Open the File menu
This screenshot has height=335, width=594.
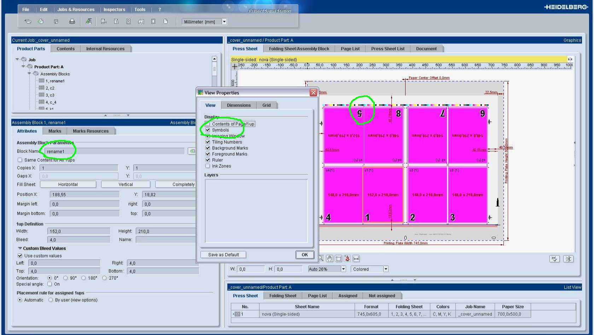[x=26, y=10]
